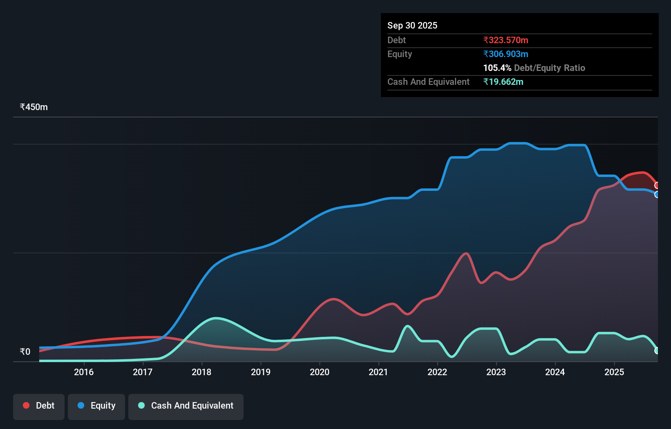The image size is (671, 429).
Task: Click inside the tooltip data panel
Action: click(x=519, y=55)
